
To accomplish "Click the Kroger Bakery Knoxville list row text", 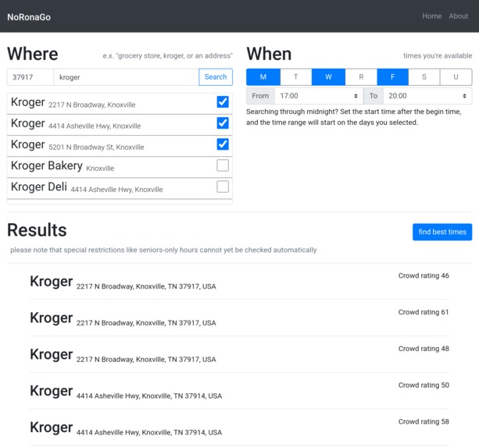I will [x=63, y=166].
